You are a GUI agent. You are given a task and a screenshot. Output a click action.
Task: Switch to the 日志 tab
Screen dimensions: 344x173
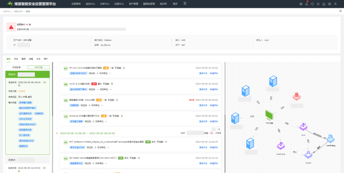point(16,59)
